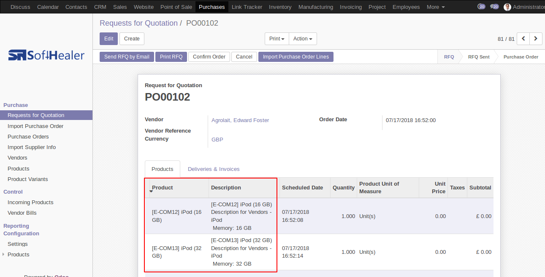
Task: Switch to Deliveries & Invoices tab
Action: pyautogui.click(x=214, y=169)
